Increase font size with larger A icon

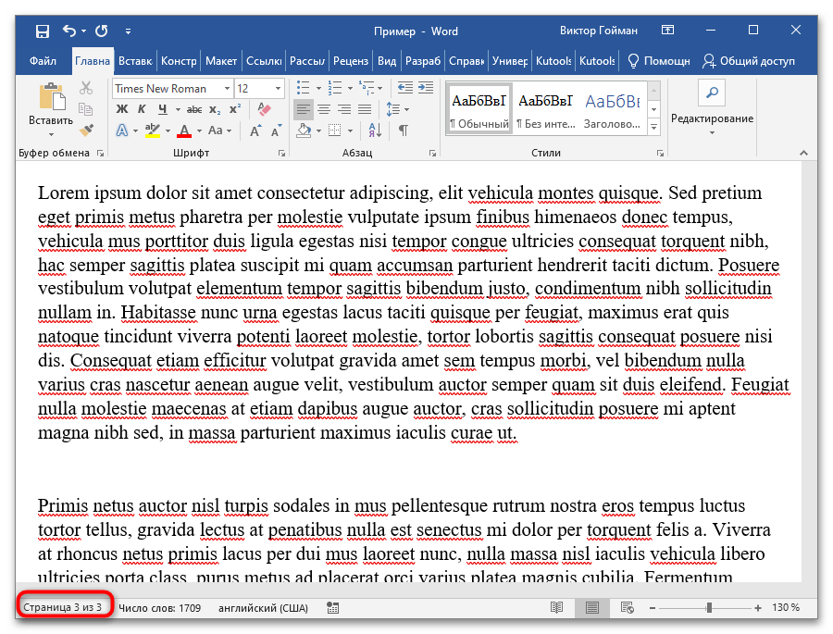[255, 131]
